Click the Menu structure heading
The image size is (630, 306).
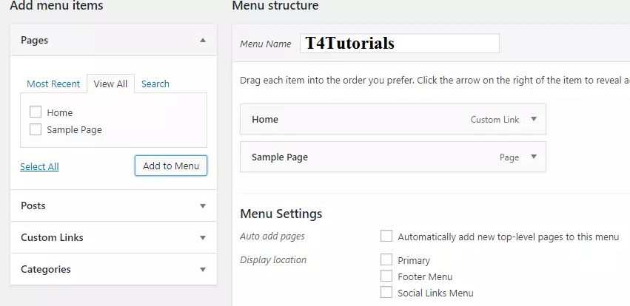[x=275, y=6]
